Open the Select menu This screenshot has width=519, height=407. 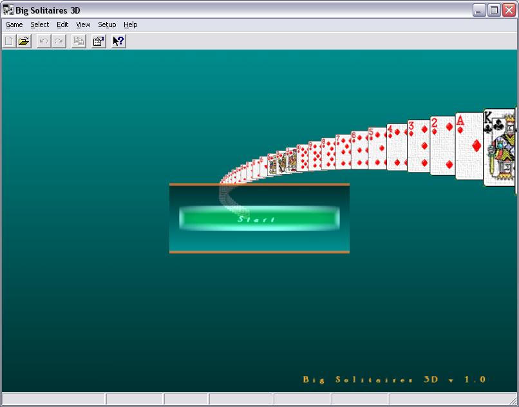click(40, 24)
